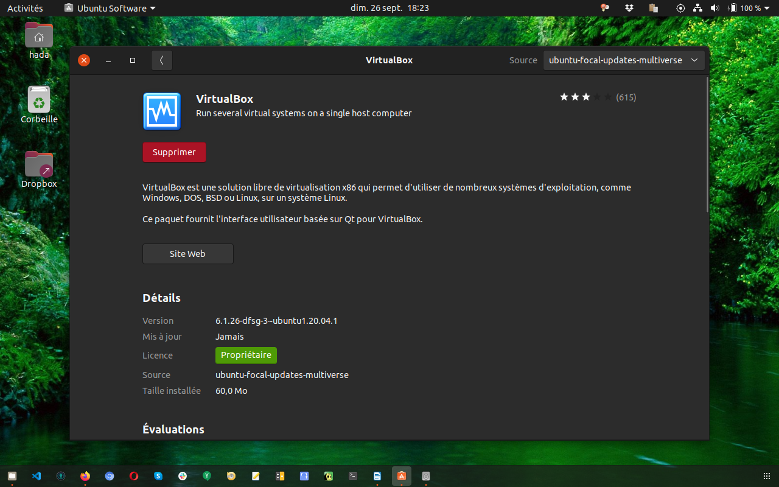Open Slack from the dock

(183, 476)
